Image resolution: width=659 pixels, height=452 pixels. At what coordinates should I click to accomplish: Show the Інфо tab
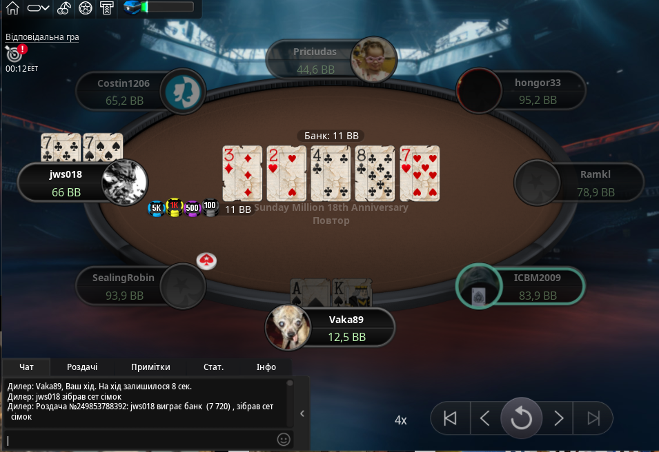266,367
